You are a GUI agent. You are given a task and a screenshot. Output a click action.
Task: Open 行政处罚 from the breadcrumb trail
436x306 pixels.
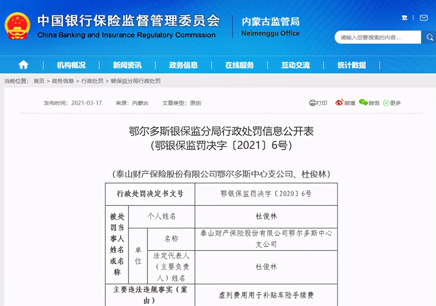coord(92,79)
